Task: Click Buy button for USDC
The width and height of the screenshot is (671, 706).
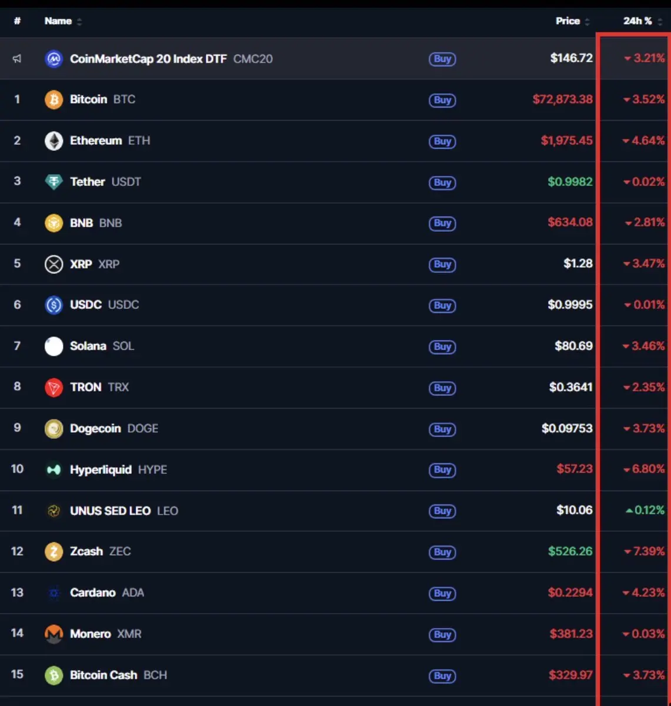Action: 442,305
